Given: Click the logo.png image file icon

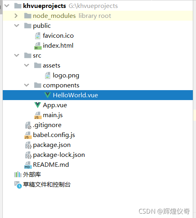Looking at the screenshot, I should pyautogui.click(x=48, y=75).
